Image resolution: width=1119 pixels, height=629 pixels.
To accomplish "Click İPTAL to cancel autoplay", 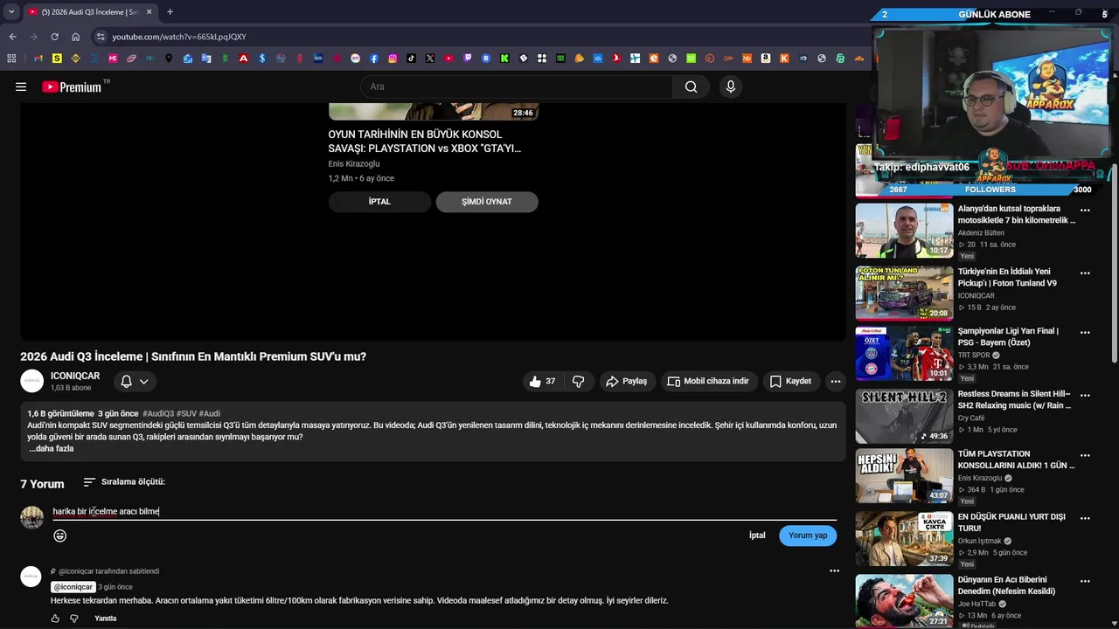I will 379,202.
